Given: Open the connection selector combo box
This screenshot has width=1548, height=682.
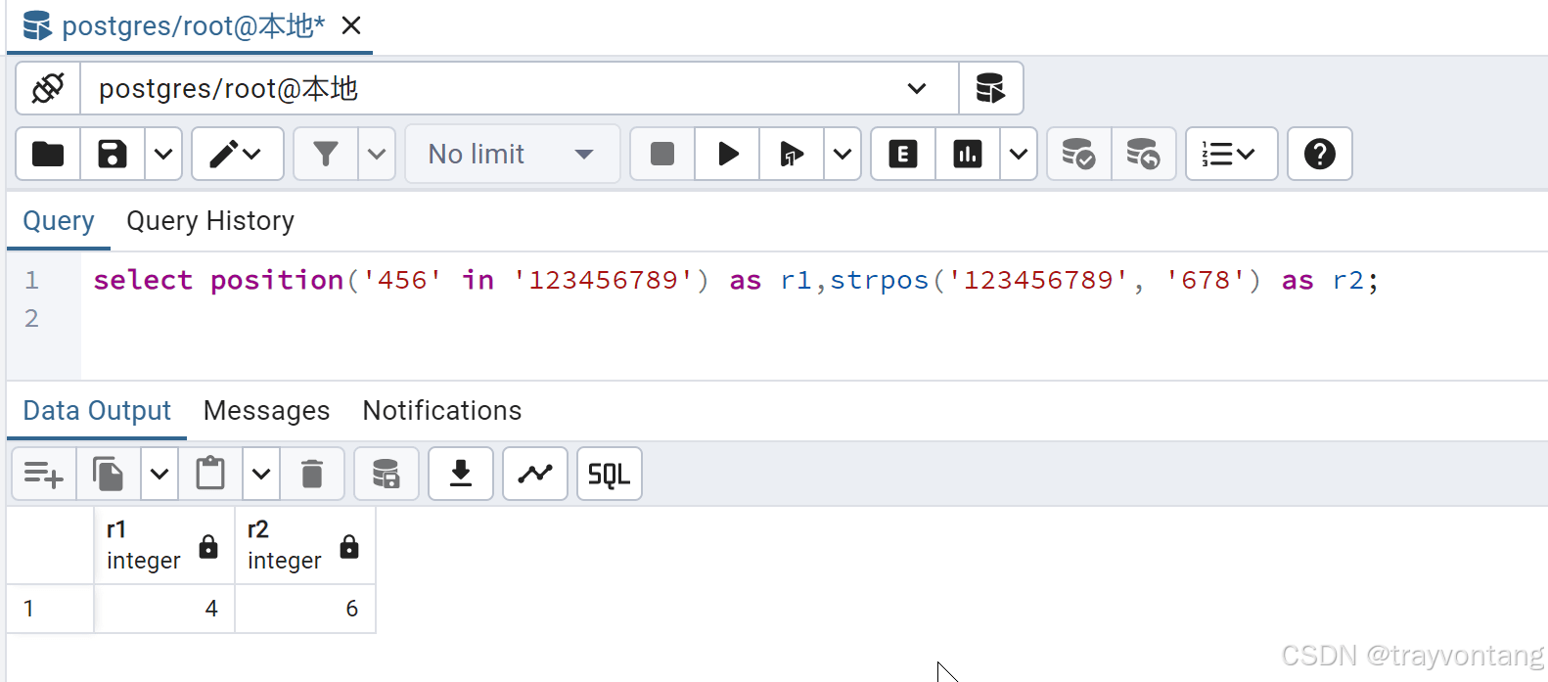Looking at the screenshot, I should tap(519, 88).
